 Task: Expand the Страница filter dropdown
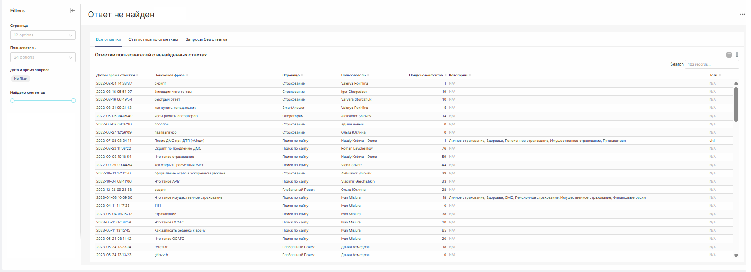click(43, 35)
